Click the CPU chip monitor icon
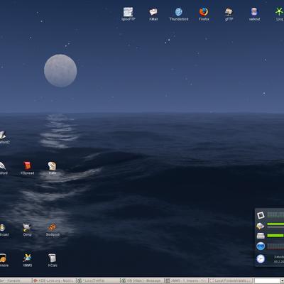Image resolution: width=284 pixels, height=284 pixels. (x=261, y=215)
